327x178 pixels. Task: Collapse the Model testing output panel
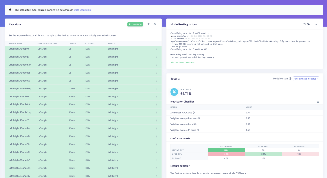coord(316,24)
